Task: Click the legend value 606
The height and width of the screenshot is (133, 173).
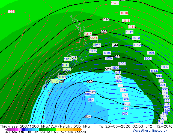Action: click(x=83, y=132)
